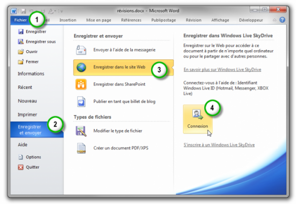Open the Aide section
Image resolution: width=296 pixels, height=204 pixels.
[x=23, y=145]
